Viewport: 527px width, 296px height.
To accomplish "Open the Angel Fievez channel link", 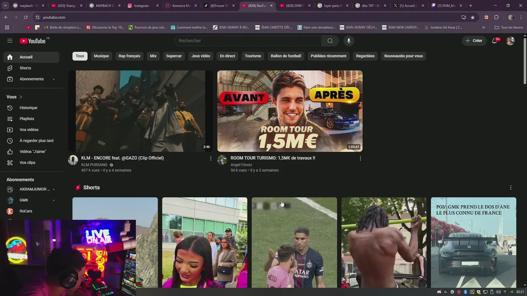I will [x=241, y=165].
